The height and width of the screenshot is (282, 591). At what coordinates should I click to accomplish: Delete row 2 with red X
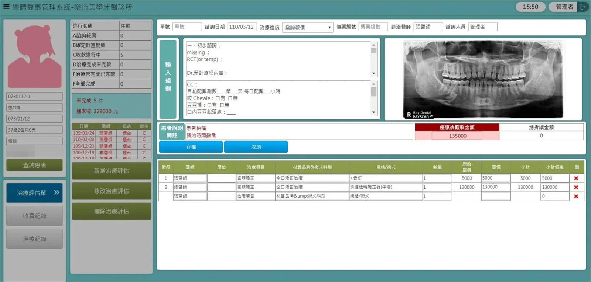[x=576, y=187]
